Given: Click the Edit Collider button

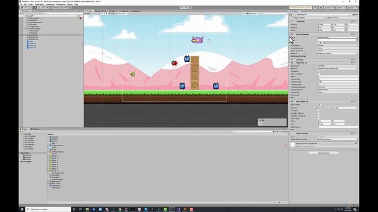Looking at the screenshot, I should point(320,105).
